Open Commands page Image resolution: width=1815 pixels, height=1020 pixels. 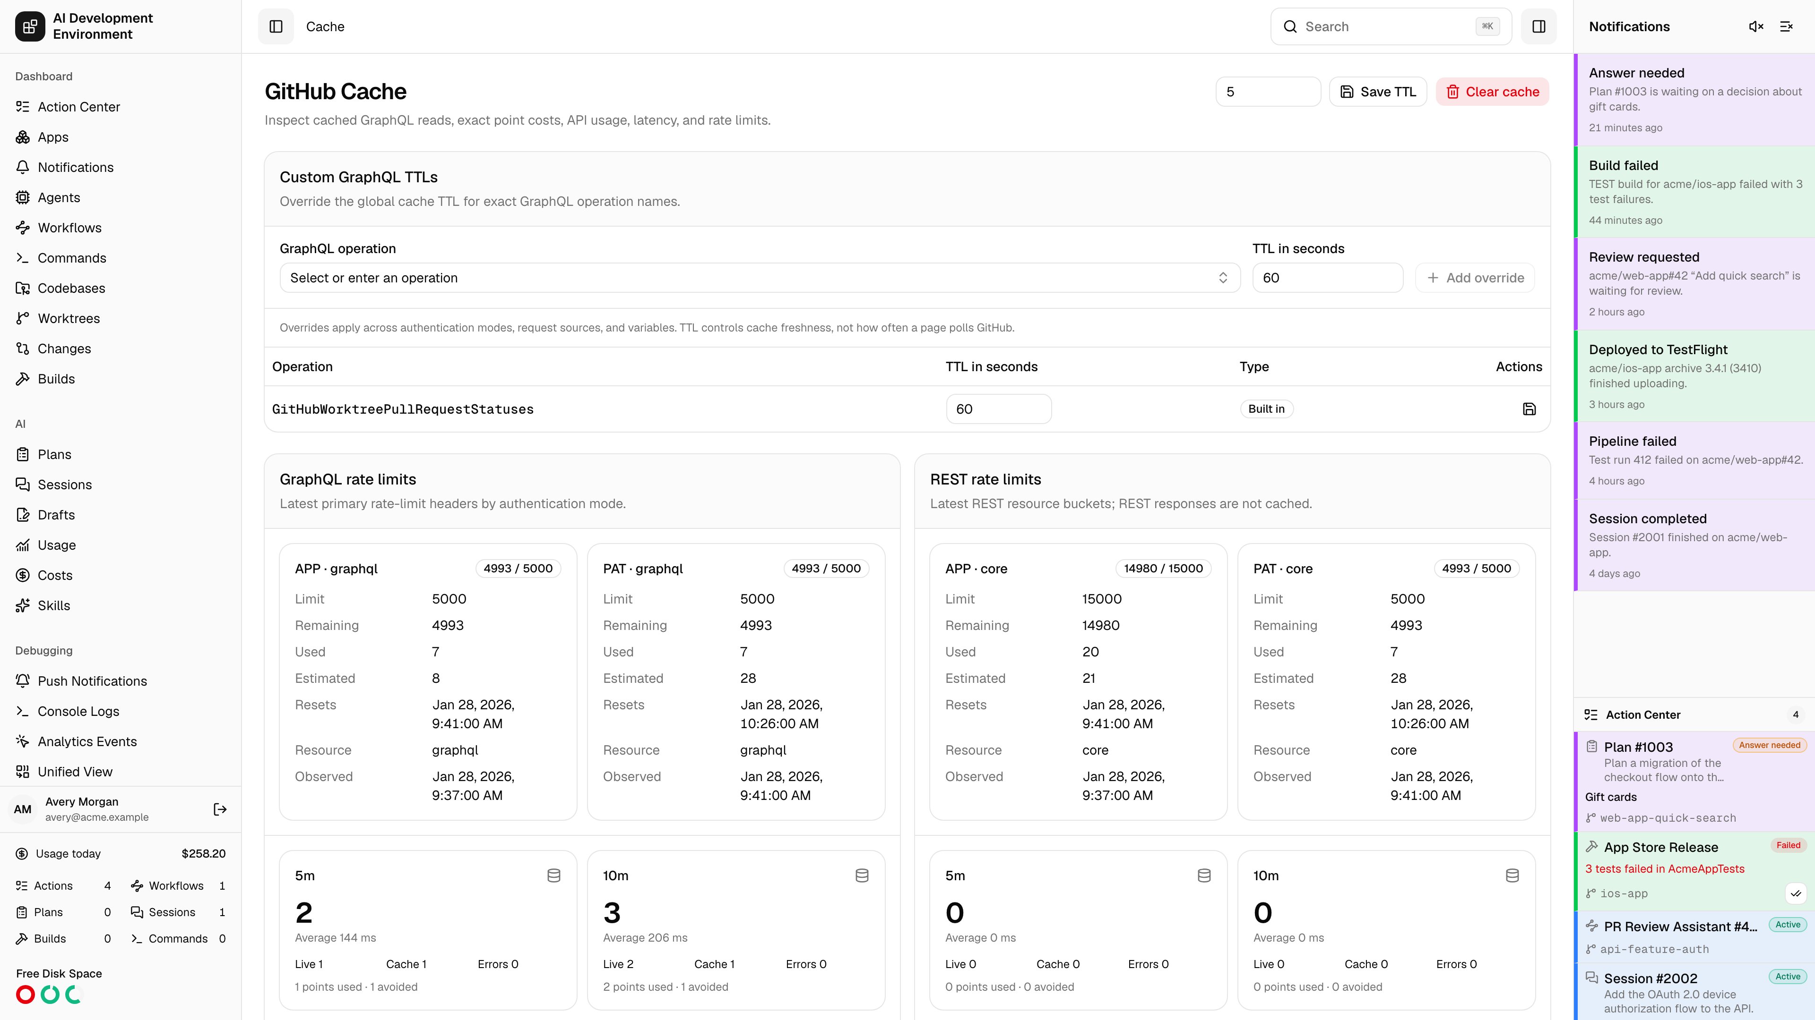pos(121,258)
